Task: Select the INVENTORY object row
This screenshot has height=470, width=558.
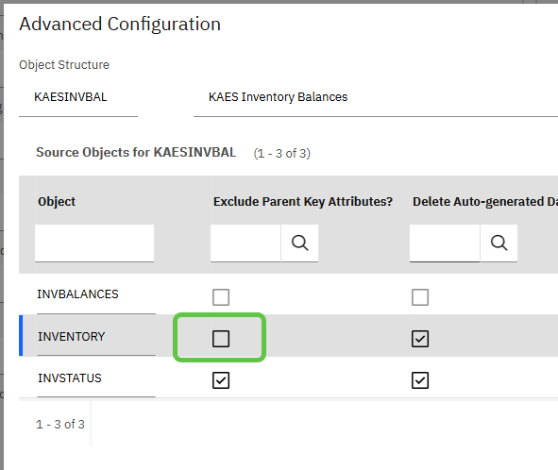Action: click(71, 337)
